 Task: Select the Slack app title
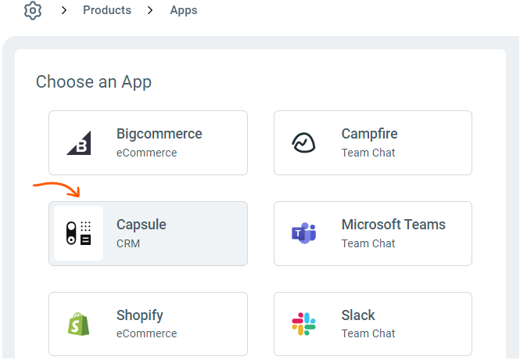pos(358,315)
